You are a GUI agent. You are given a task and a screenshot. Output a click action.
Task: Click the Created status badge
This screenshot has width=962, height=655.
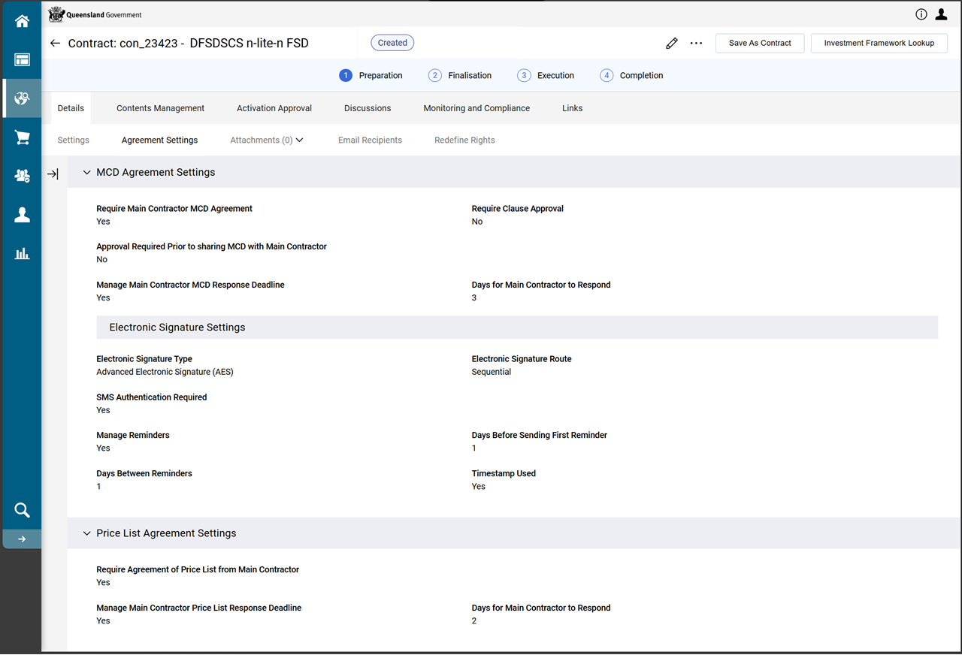tap(392, 43)
